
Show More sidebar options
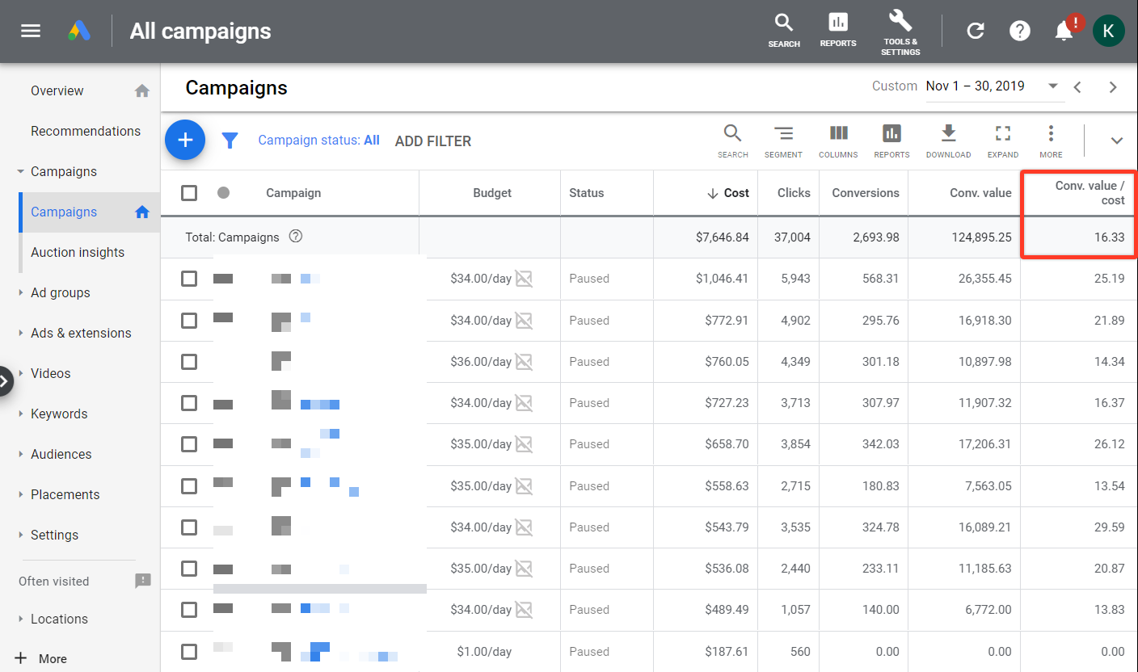(41, 658)
